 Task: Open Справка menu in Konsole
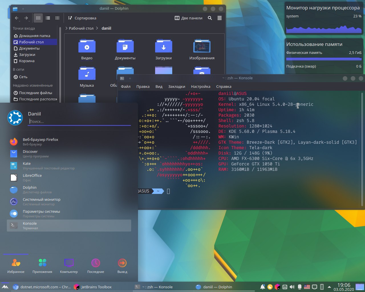224,86
